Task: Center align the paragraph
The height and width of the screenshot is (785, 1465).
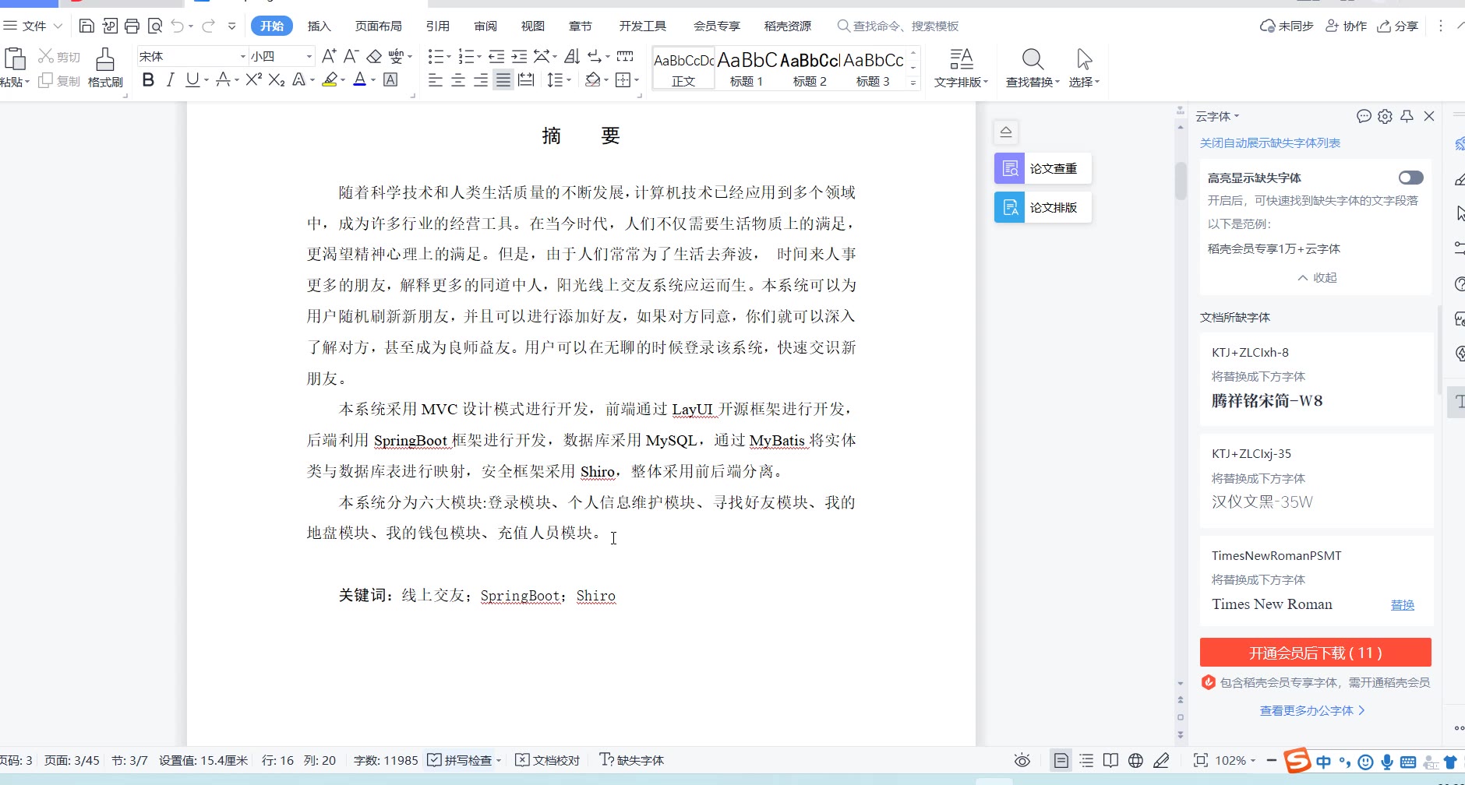Action: (x=458, y=79)
